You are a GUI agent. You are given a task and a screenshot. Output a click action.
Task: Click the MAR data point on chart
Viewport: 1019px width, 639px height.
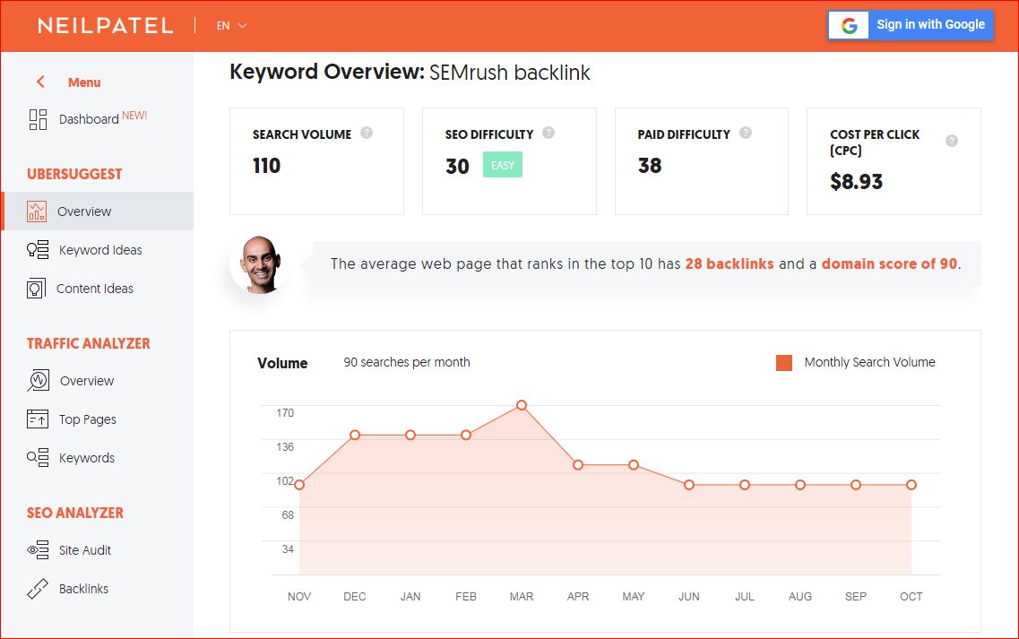(522, 405)
